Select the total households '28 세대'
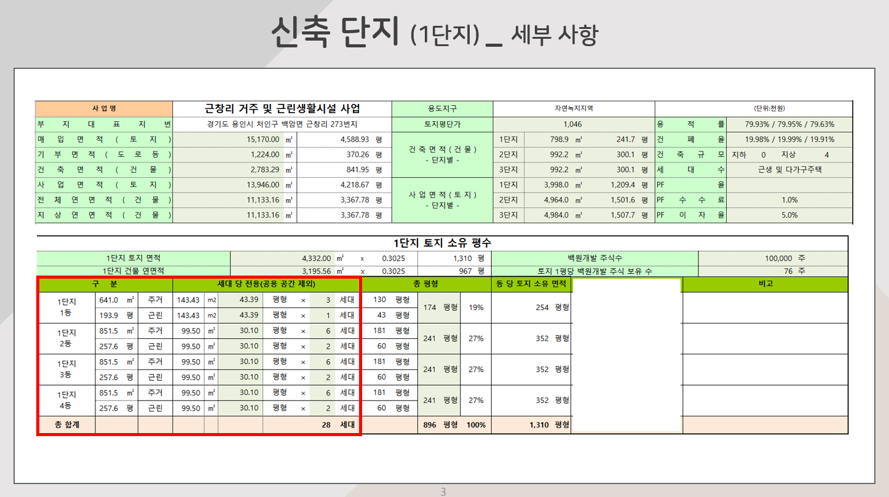Screen dimensions: 889x497 point(338,424)
